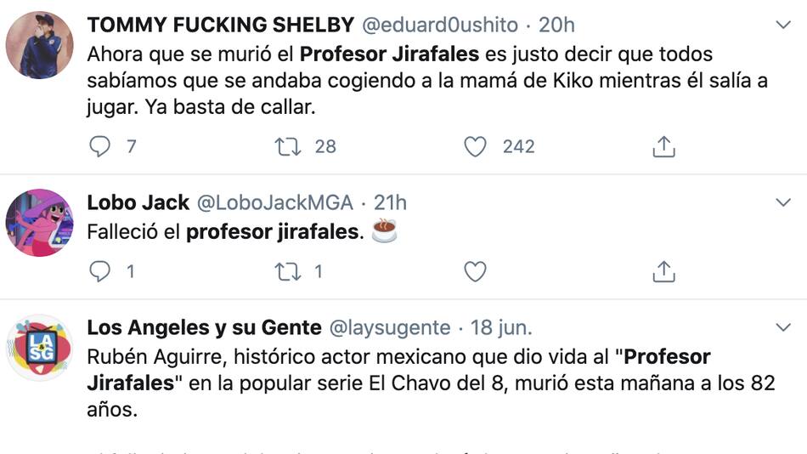The height and width of the screenshot is (454, 807).
Task: Go to @laysugente profile handle
Action: [x=389, y=327]
